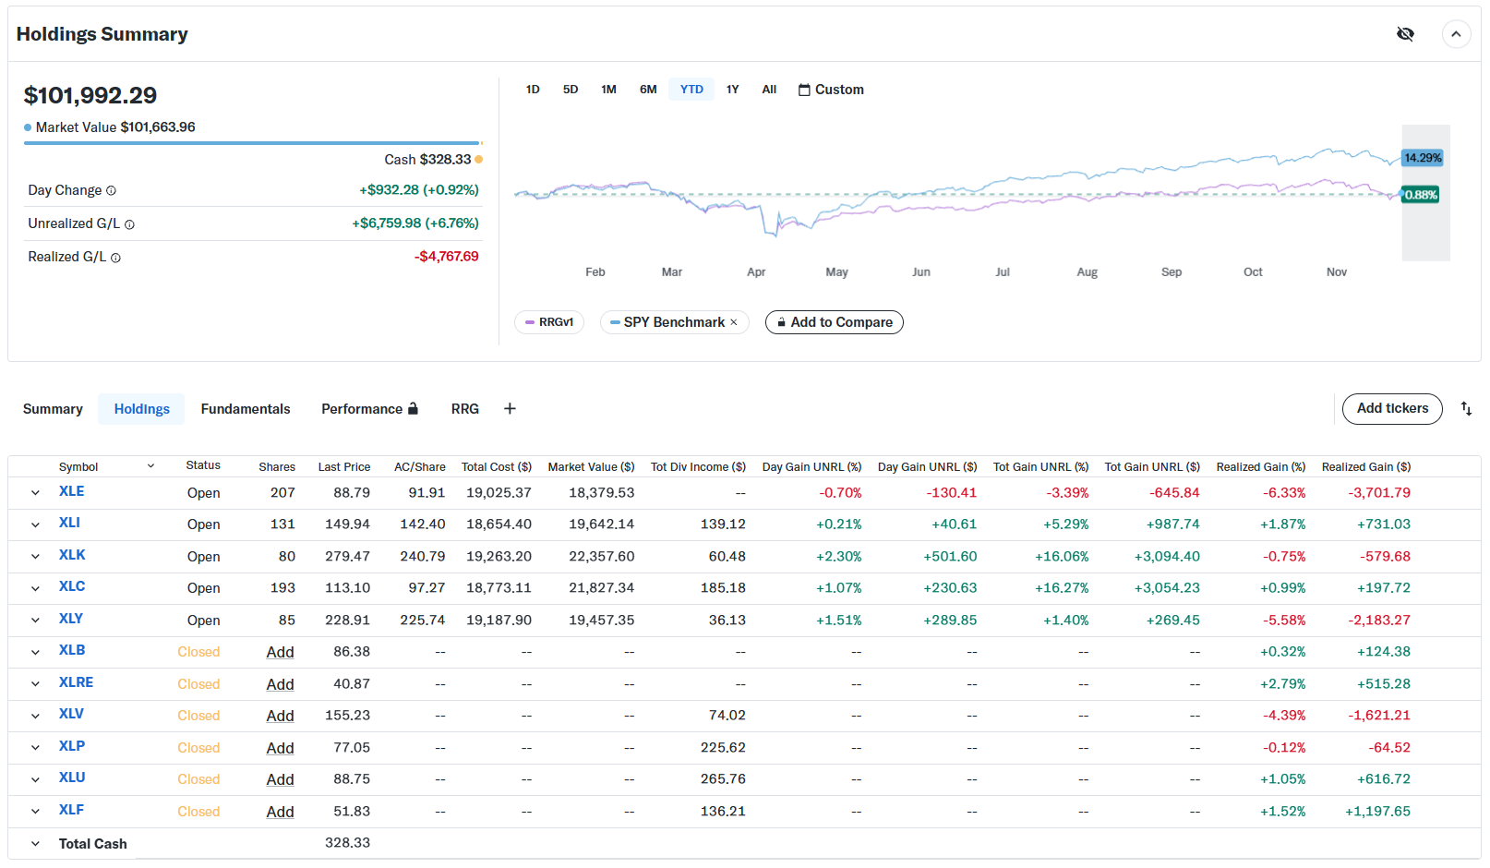
Task: Click the Add tickers button
Action: point(1392,408)
